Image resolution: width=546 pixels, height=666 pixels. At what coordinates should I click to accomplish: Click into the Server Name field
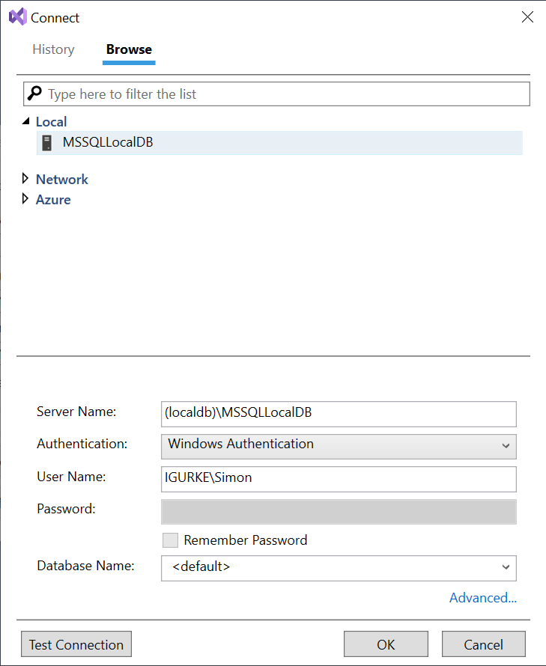coord(339,413)
